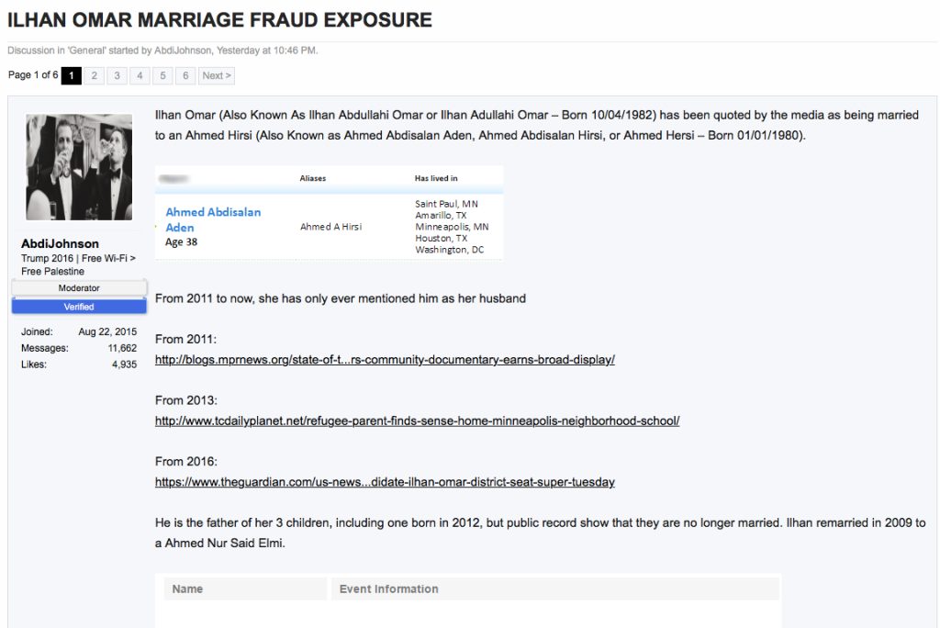
Task: Go to page 2 of the thread
Action: [x=95, y=75]
